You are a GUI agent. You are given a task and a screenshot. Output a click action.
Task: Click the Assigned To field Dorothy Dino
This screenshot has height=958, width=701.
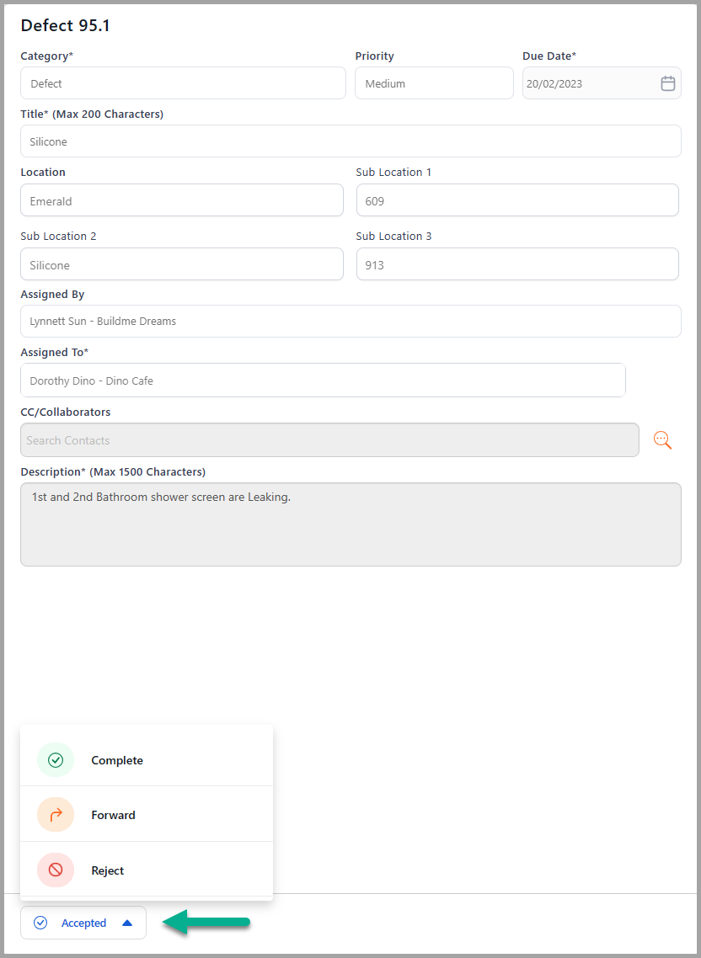click(323, 380)
